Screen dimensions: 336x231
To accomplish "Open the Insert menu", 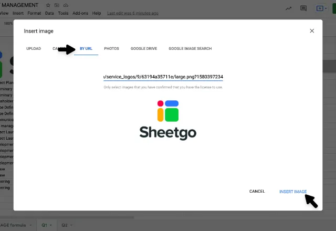I will pos(18,13).
